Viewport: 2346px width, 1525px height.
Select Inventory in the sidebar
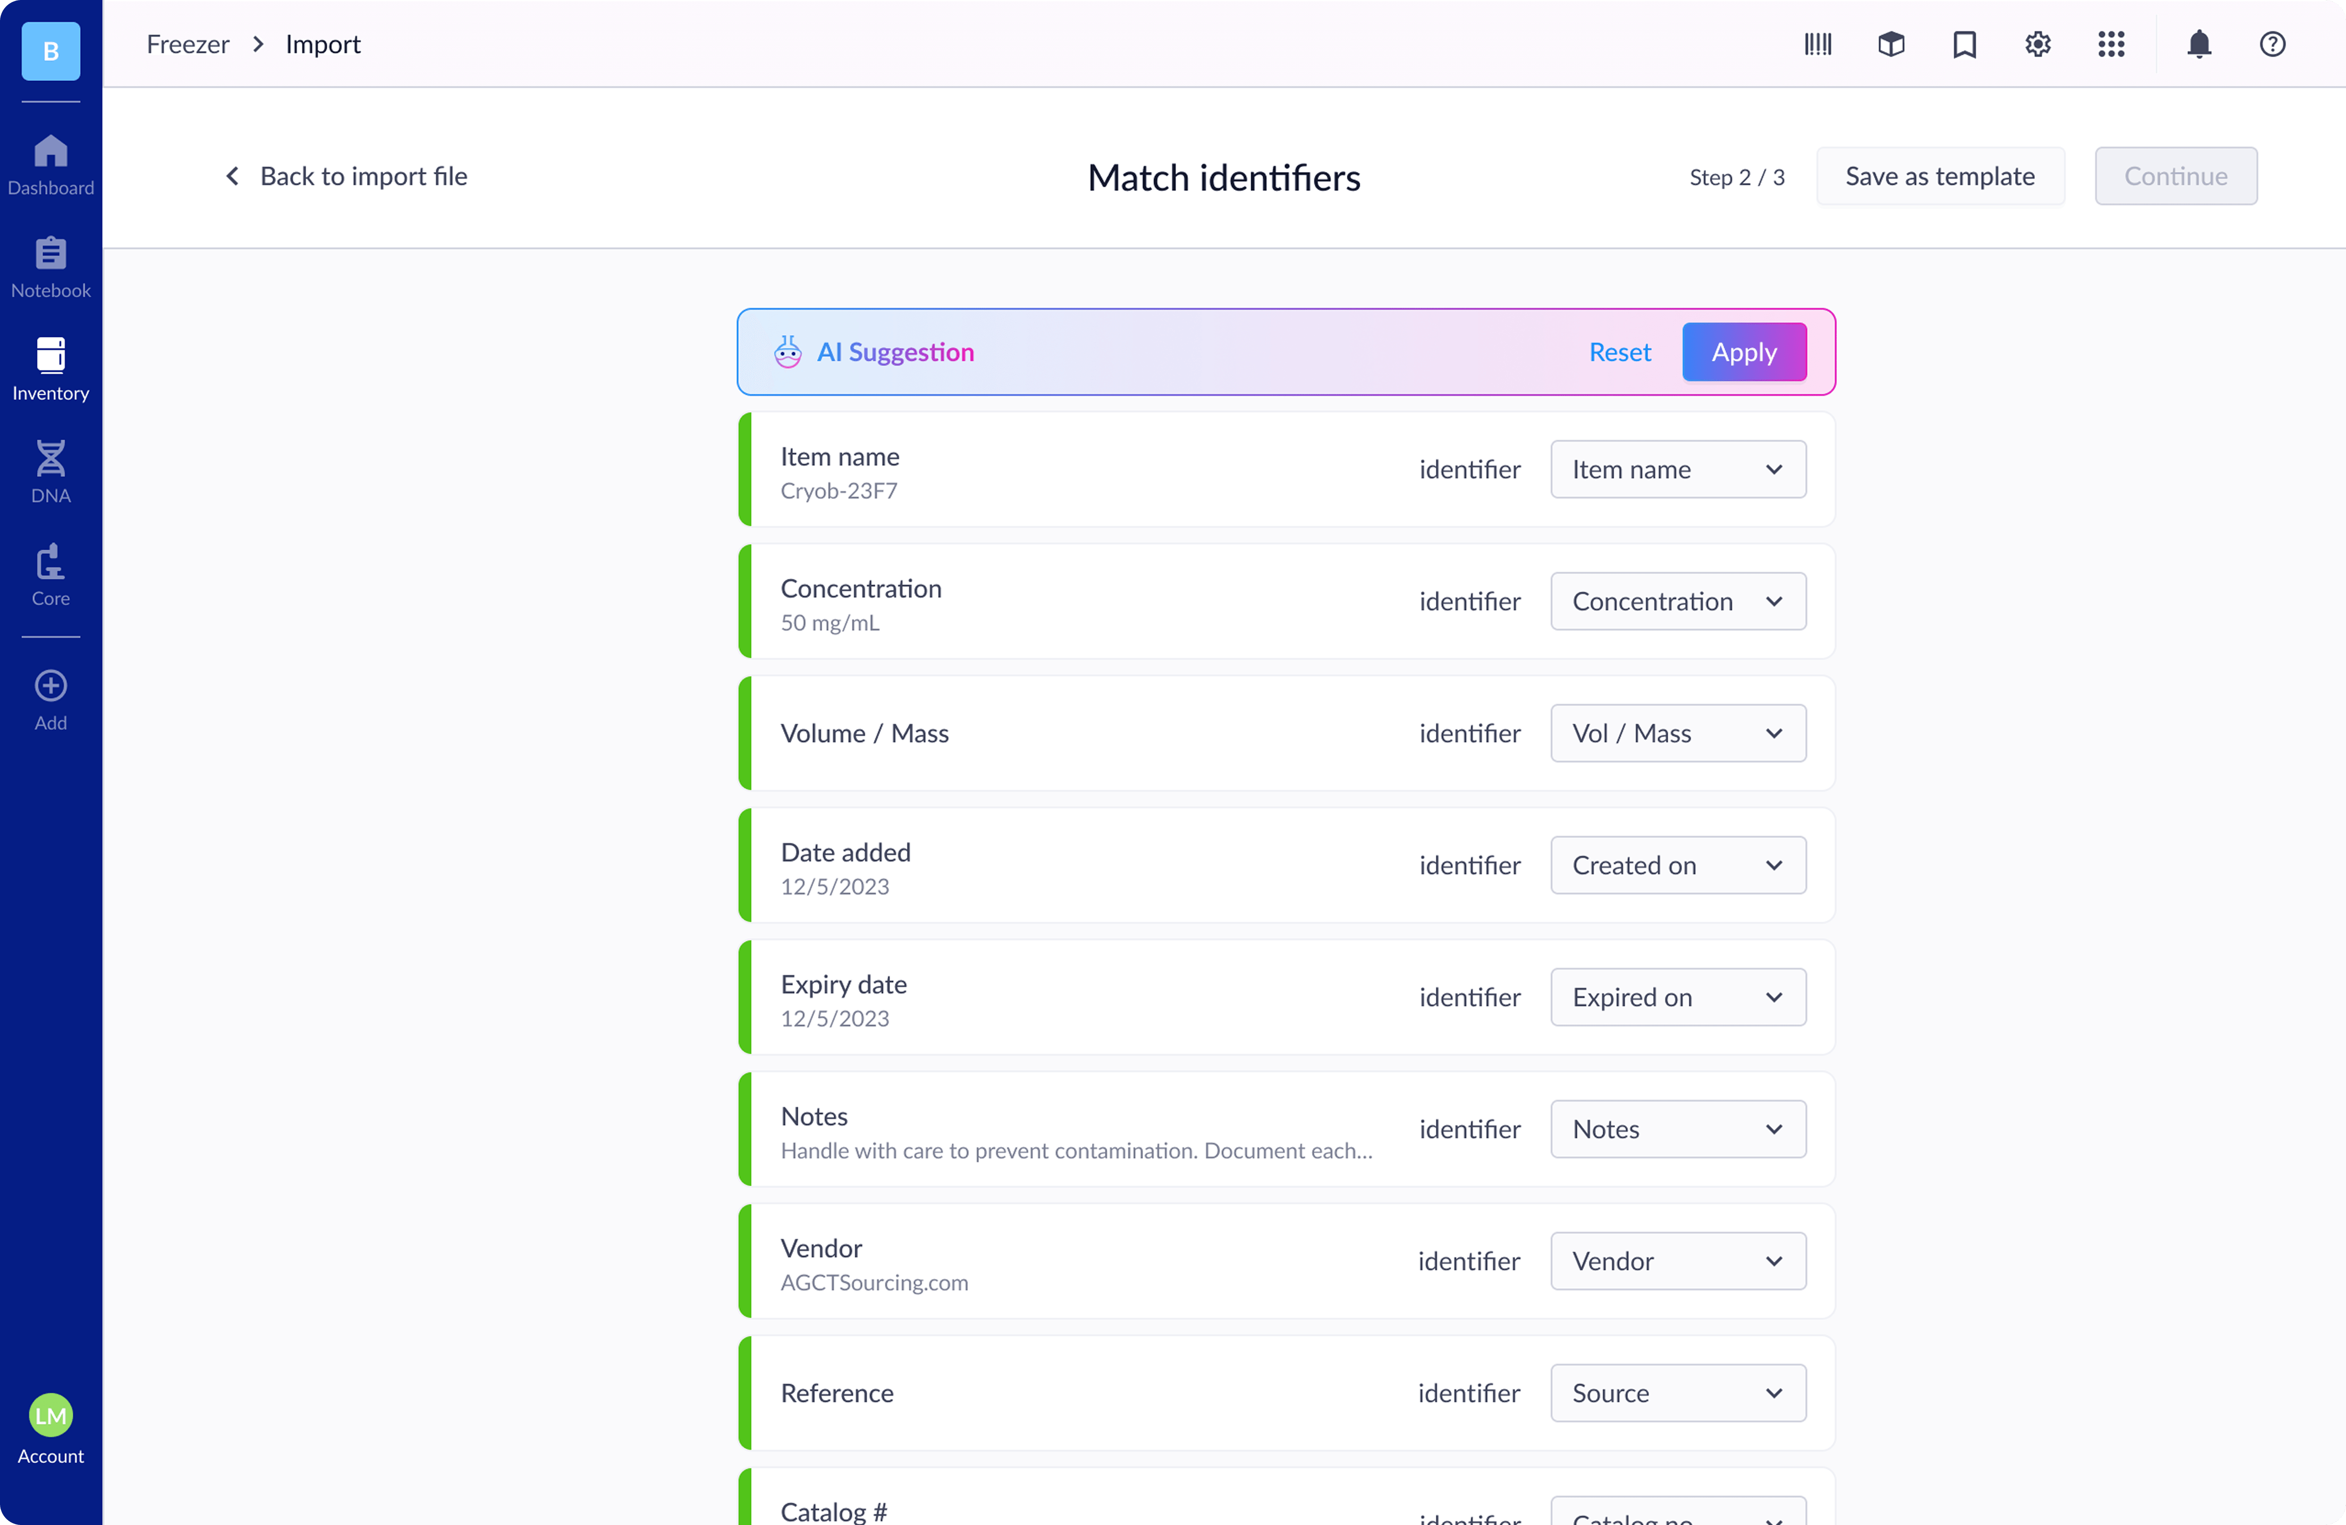50,370
